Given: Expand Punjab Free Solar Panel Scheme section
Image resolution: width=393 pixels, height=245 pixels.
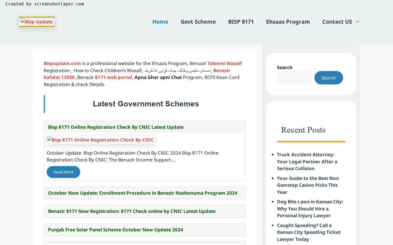Looking at the screenshot, I should point(145,230).
